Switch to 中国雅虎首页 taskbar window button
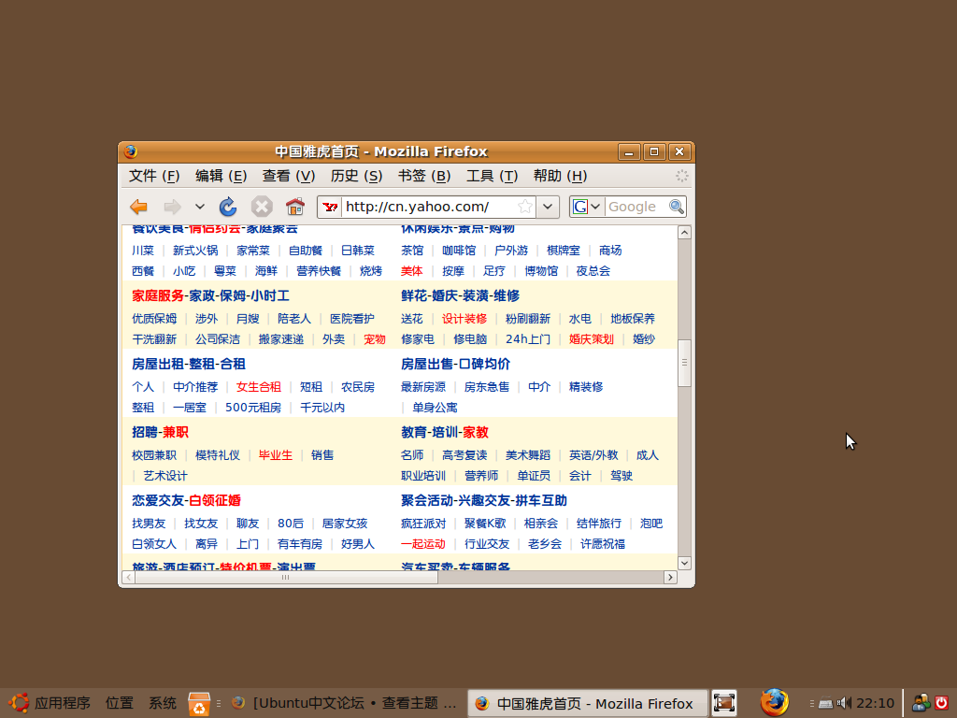 point(588,703)
